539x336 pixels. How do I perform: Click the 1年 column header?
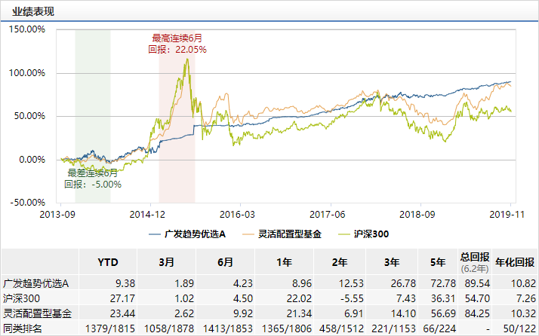(x=285, y=262)
